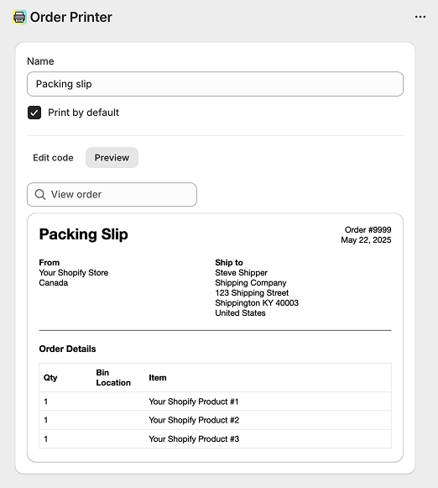Select the Your Shopify Product #1 row
Viewport: 438px width, 488px height.
point(215,401)
